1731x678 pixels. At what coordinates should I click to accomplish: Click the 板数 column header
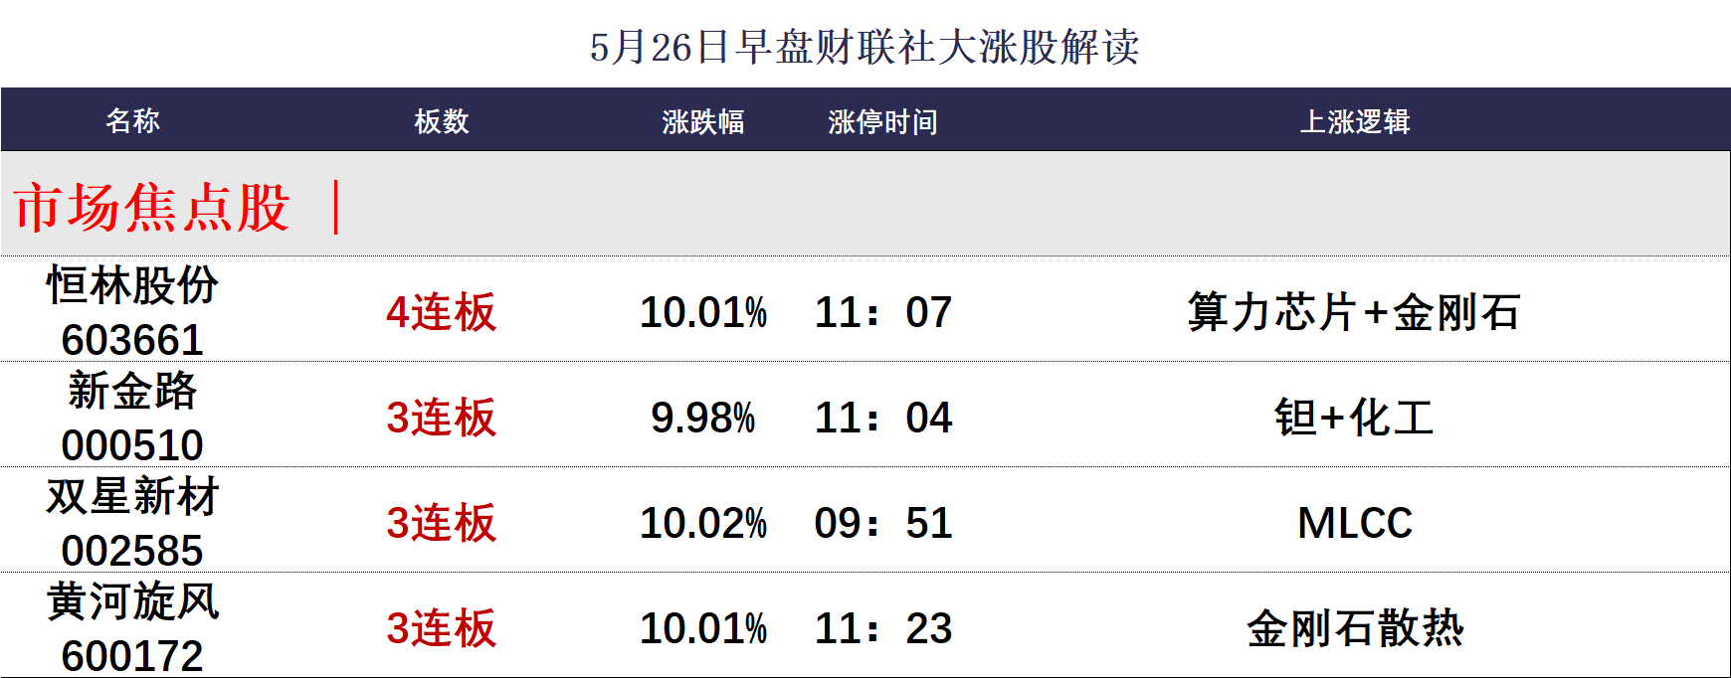(x=441, y=121)
